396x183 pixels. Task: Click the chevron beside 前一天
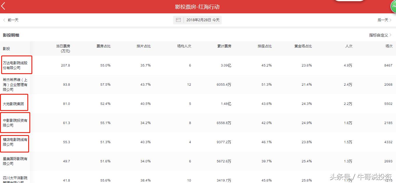[3, 20]
